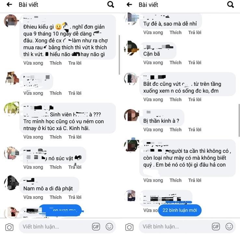Tap camera icon in left comment bar
This screenshot has height=234, width=240.
coord(9,227)
